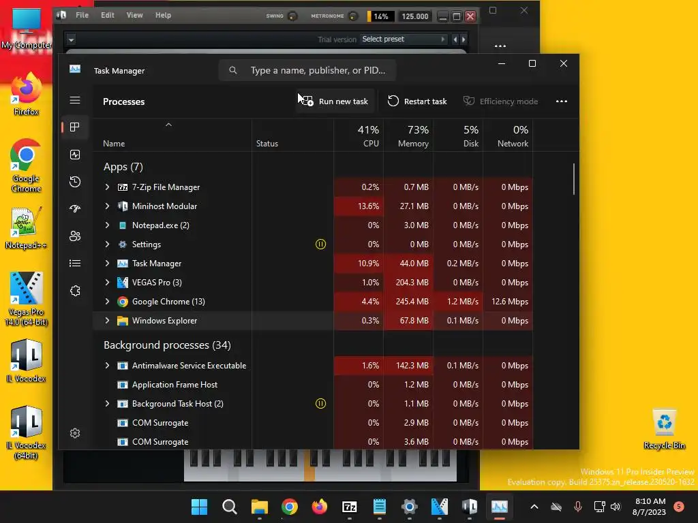
Task: Open Task Manager settings gear icon
Action: pos(75,433)
